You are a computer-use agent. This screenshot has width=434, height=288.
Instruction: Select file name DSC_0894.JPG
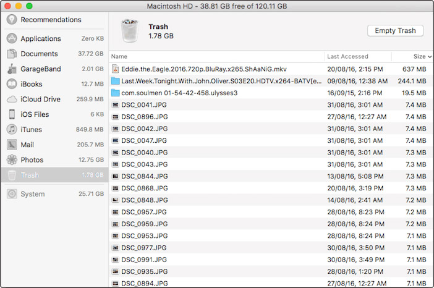145,283
